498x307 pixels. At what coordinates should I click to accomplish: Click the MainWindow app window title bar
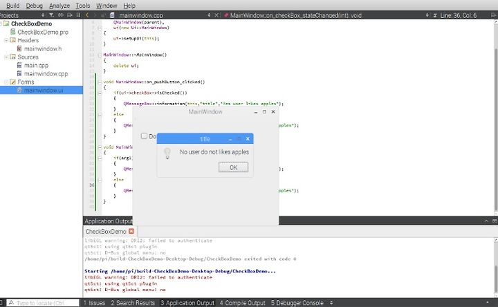[x=205, y=112]
